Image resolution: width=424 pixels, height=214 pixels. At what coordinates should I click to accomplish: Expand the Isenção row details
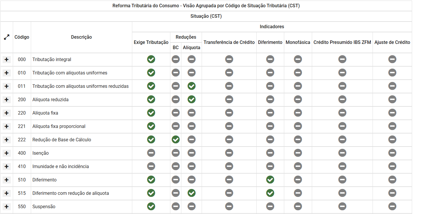point(6,153)
